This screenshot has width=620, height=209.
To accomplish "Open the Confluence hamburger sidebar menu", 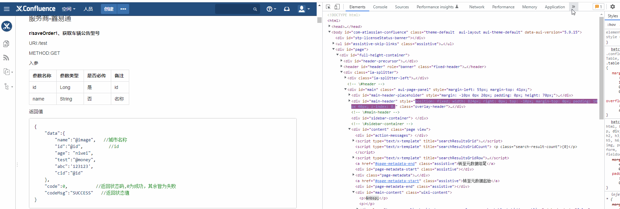I will coord(7,9).
